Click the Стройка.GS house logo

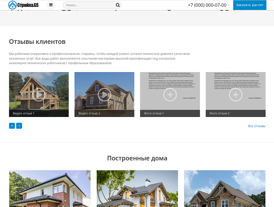23,5
